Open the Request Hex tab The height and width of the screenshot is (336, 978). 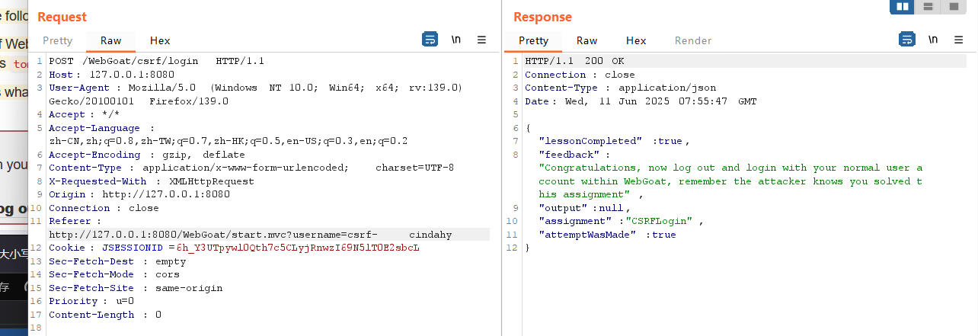(160, 40)
